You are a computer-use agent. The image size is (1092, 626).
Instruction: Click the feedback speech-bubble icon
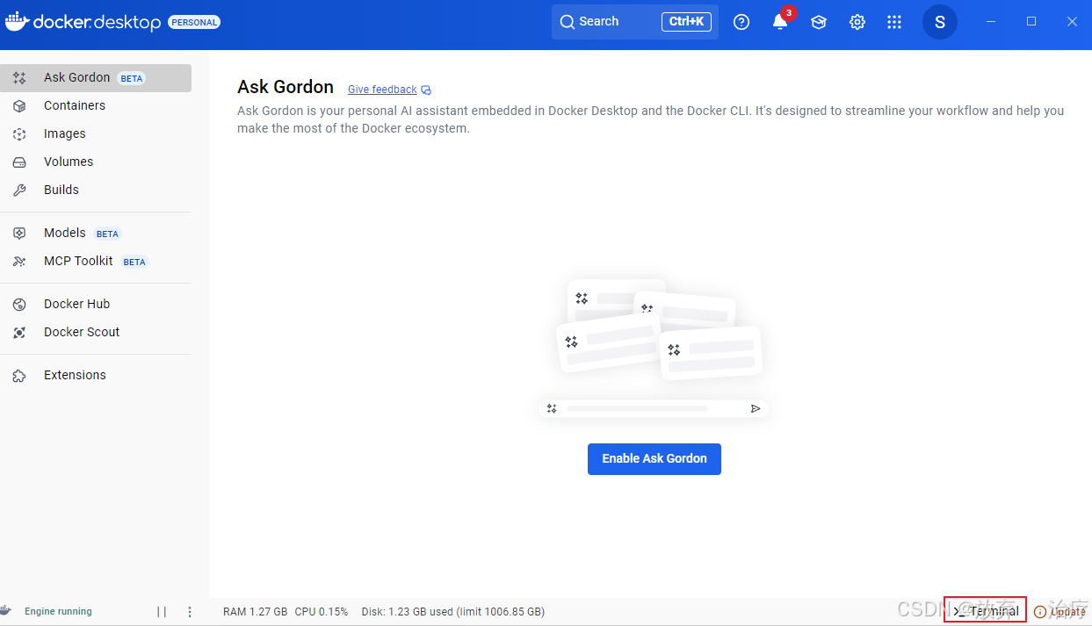(x=426, y=90)
